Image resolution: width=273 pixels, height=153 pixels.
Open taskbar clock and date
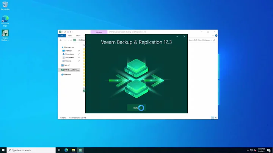coord(261,150)
